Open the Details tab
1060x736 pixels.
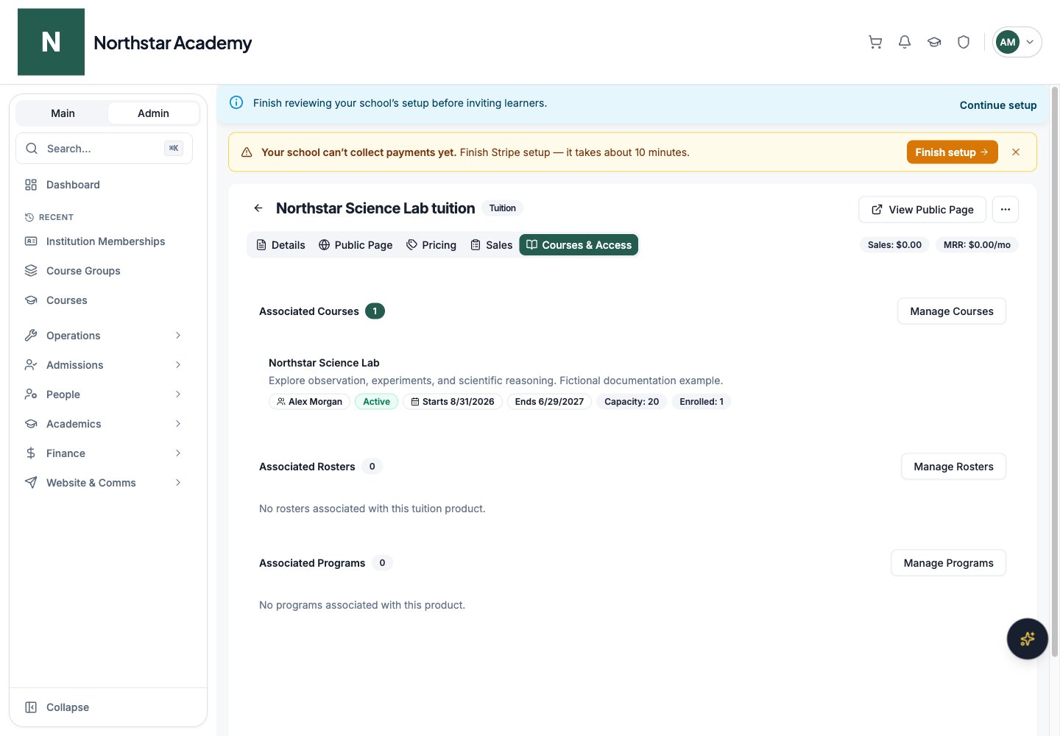pyautogui.click(x=280, y=245)
